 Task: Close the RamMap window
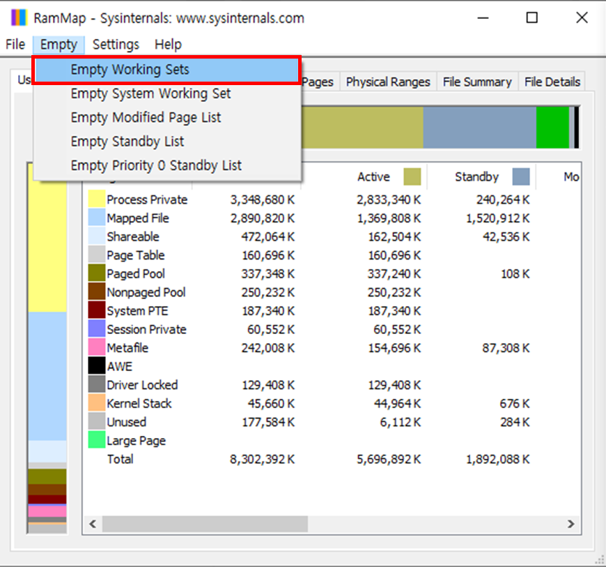(582, 18)
